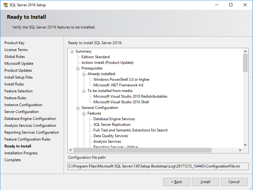Select the Global Rules step
Screen dimensions: 253x190
point(14,57)
